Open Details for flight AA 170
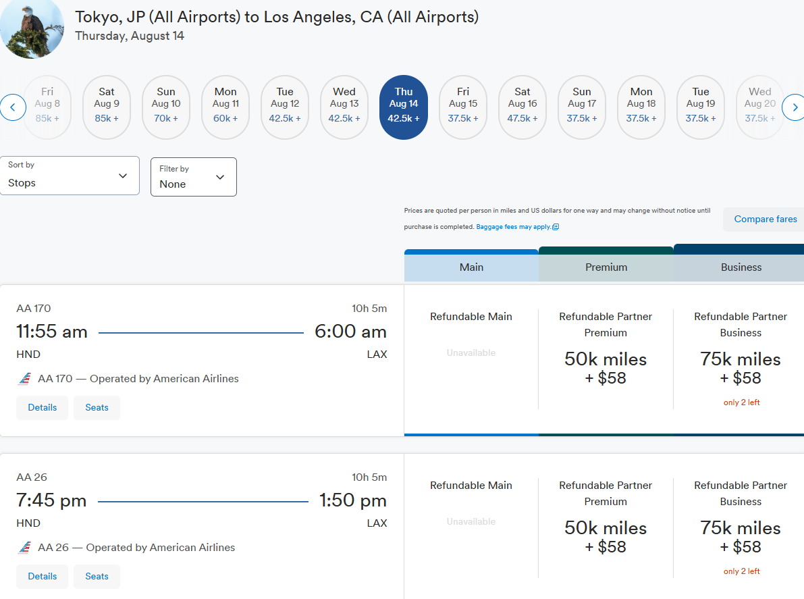 42,408
